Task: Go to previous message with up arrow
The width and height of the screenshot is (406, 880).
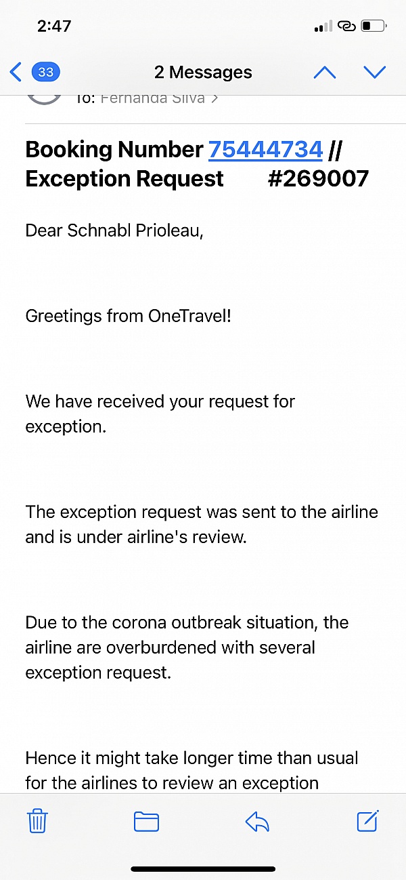Action: click(325, 72)
